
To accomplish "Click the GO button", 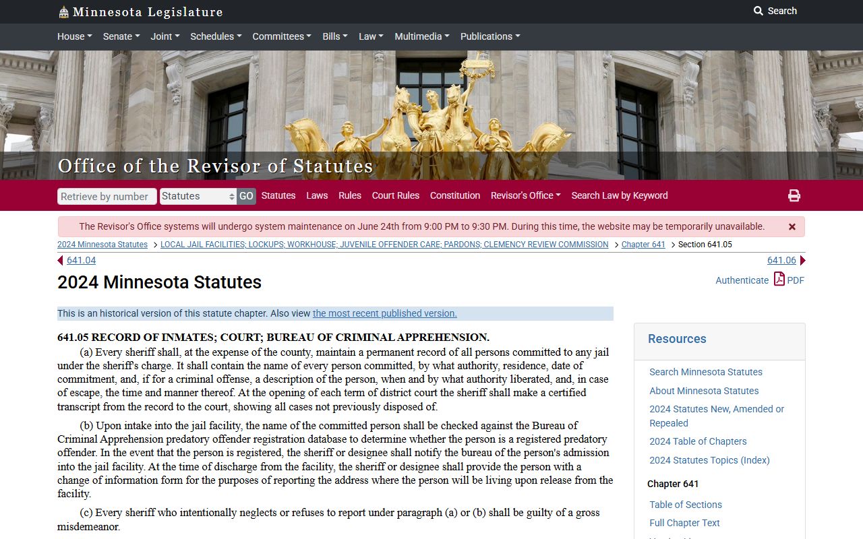I will [246, 196].
